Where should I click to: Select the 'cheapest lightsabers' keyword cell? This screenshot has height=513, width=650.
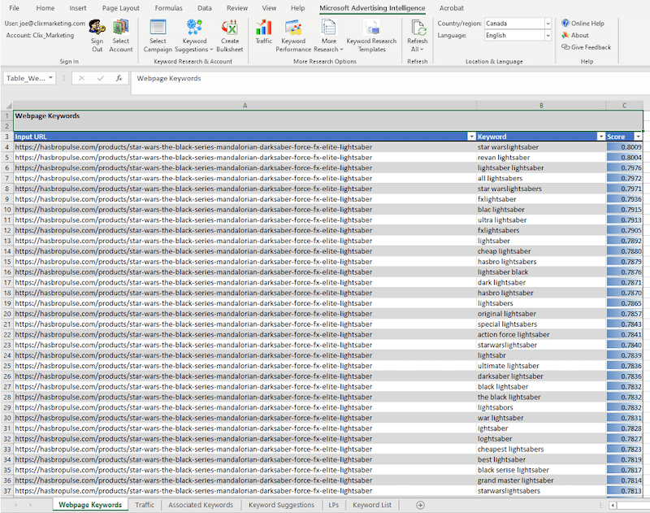541,449
